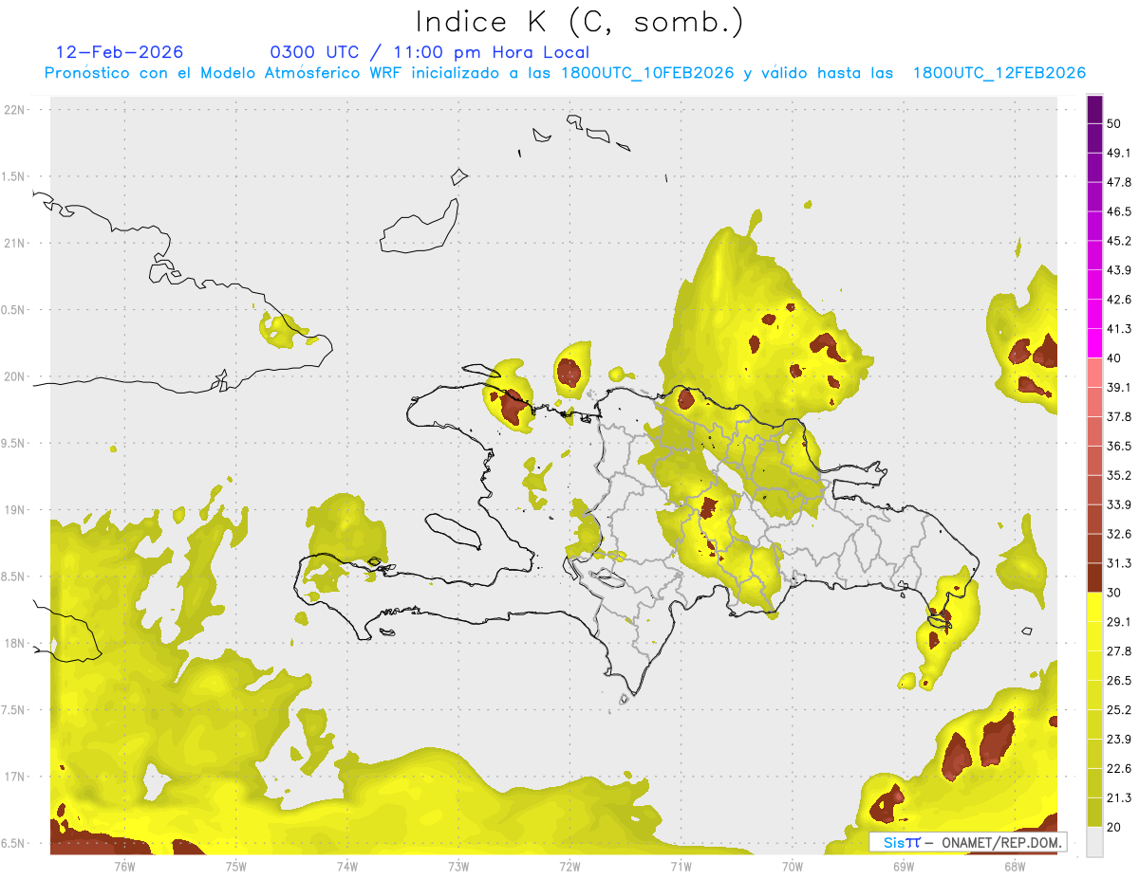
Task: Select bright yellow swatch between 29.1 and 30
Action: click(x=1095, y=607)
